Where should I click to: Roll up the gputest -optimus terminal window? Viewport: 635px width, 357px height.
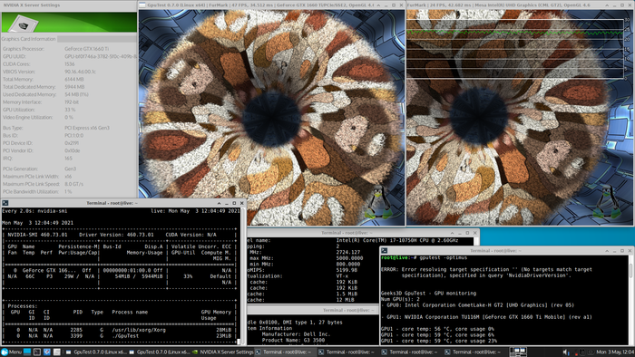[607, 251]
